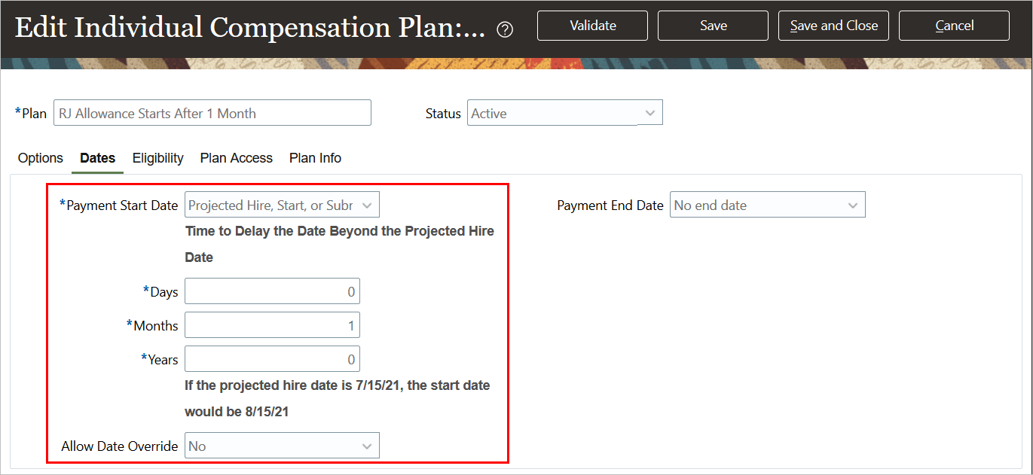This screenshot has height=475, width=1033.
Task: Select the Dates tab
Action: [x=98, y=158]
